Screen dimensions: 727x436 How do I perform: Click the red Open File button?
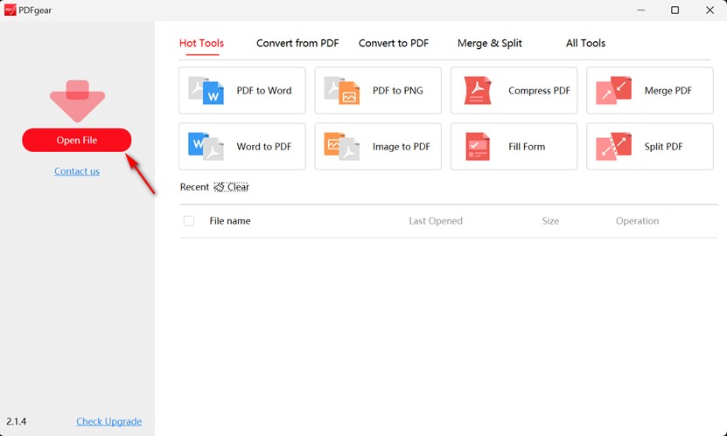77,140
